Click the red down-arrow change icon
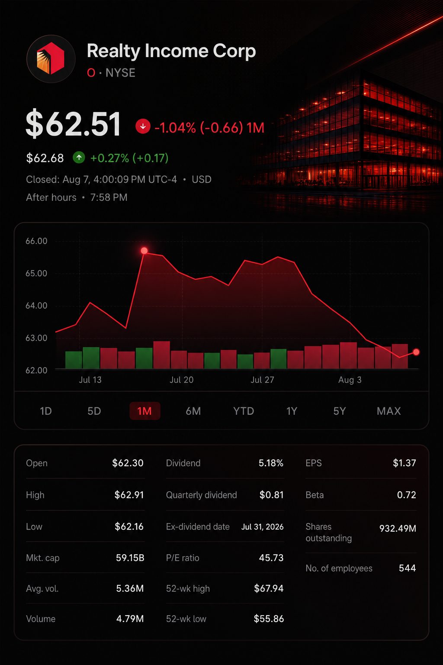The image size is (443, 665). point(143,126)
